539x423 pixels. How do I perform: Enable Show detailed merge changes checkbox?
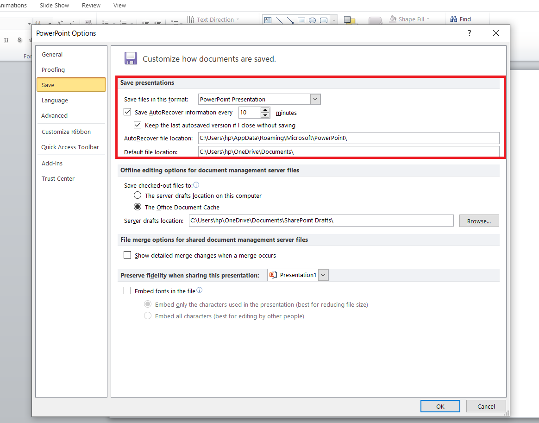click(x=127, y=255)
